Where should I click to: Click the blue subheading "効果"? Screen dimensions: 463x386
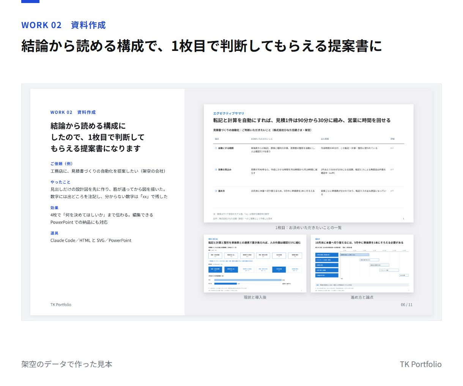point(54,208)
